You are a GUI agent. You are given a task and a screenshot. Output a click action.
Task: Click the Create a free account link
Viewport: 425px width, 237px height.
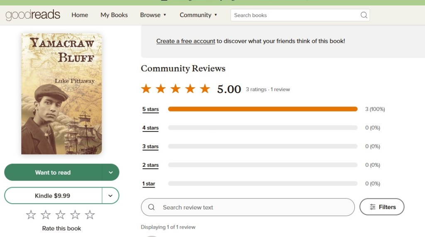tap(186, 41)
